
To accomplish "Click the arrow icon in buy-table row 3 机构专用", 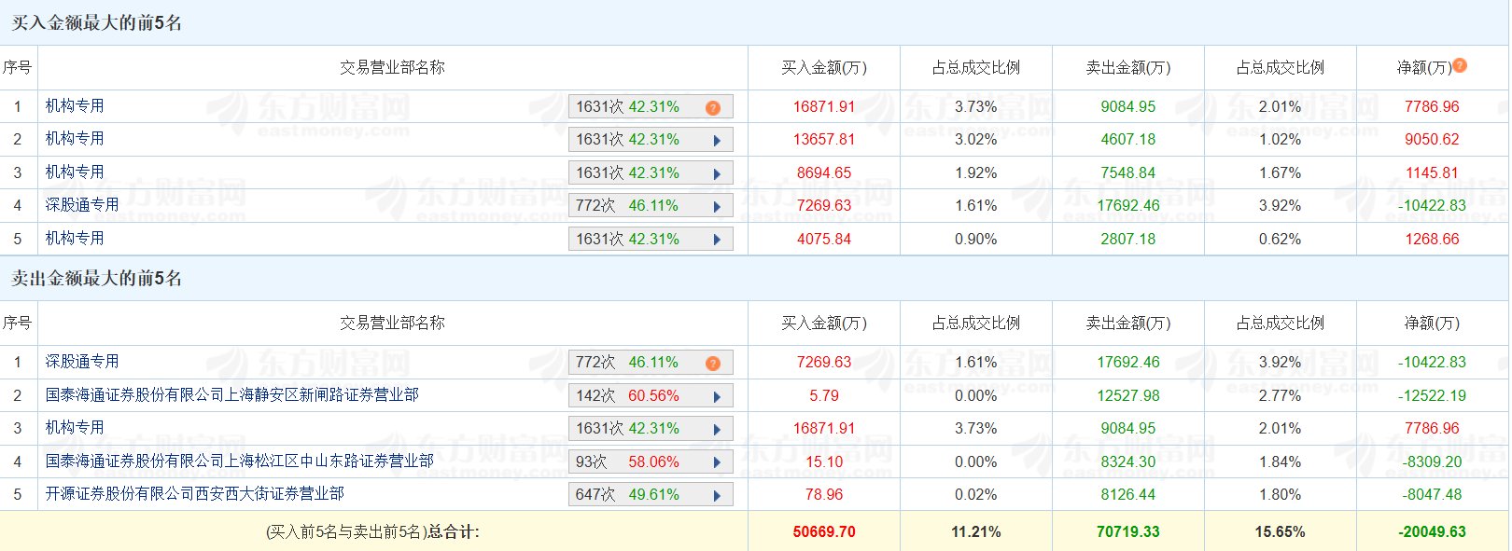I will 717,174.
